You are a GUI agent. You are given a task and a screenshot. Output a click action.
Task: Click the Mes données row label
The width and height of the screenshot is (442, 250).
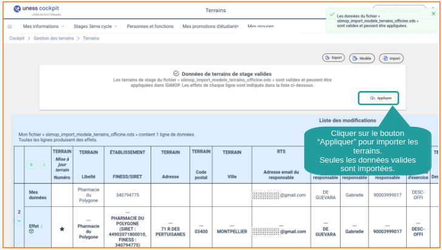pyautogui.click(x=38, y=195)
